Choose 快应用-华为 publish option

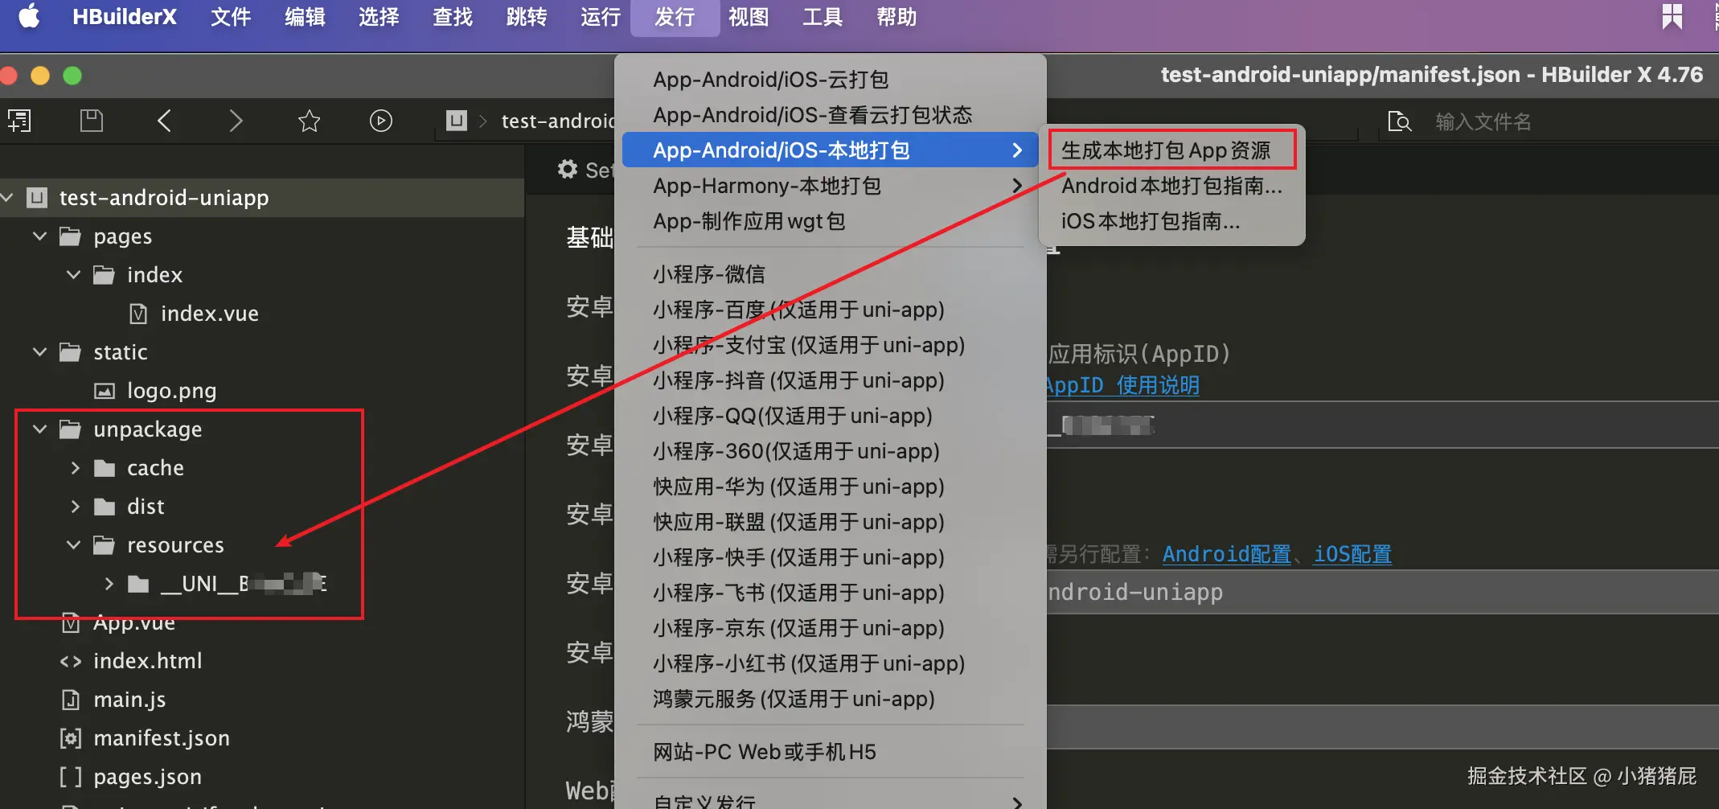click(831, 487)
